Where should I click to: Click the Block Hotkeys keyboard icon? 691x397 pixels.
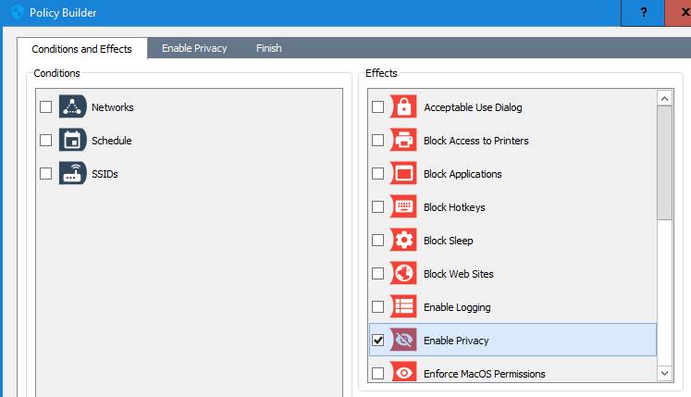[403, 207]
